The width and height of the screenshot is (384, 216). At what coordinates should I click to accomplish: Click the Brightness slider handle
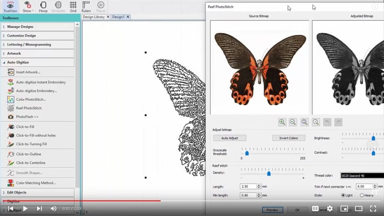coord(373,138)
